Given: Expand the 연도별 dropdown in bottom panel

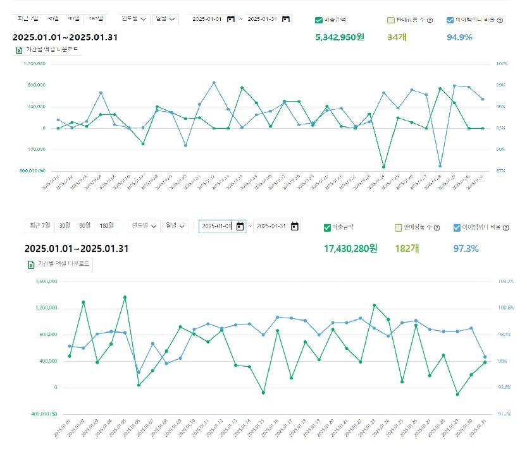Looking at the screenshot, I should click(x=144, y=226).
